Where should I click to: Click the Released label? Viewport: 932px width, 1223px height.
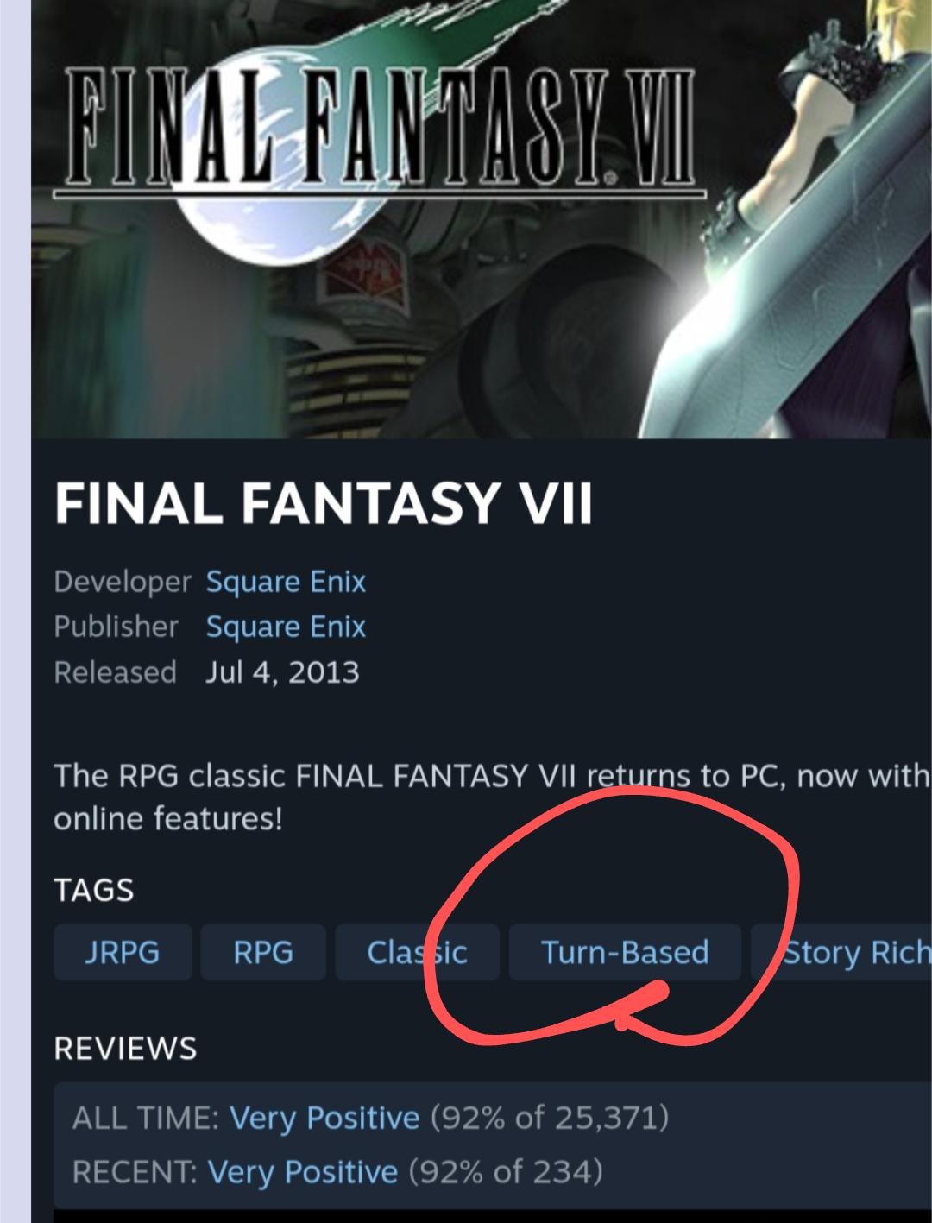[115, 672]
